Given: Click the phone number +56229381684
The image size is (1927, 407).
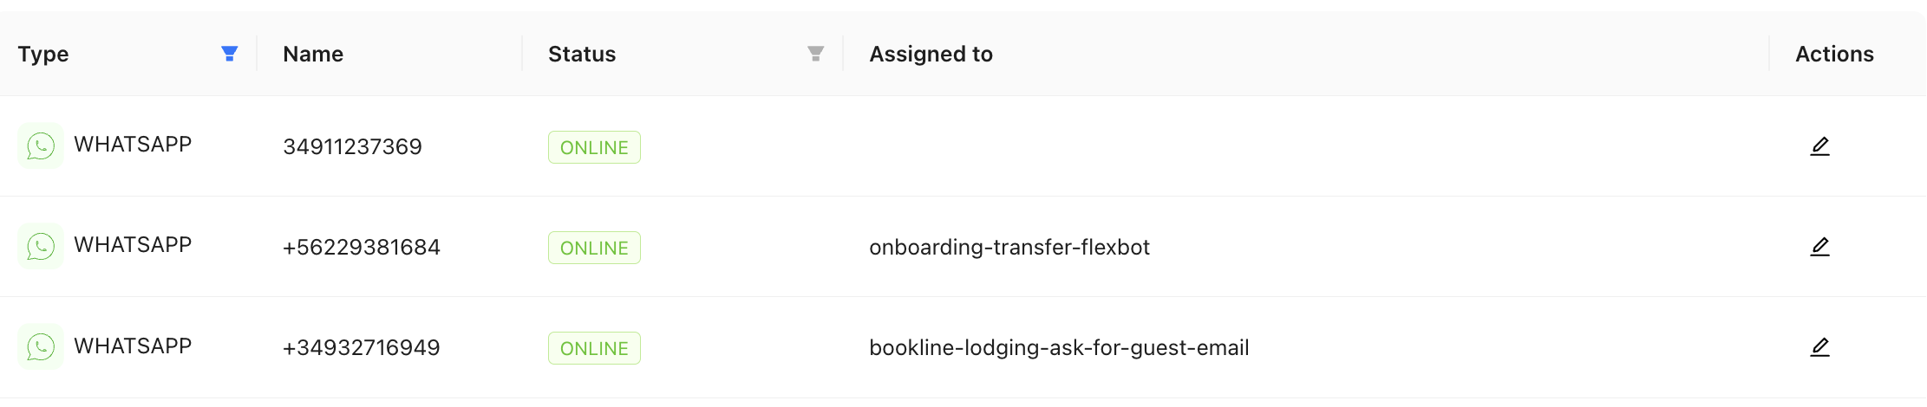Looking at the screenshot, I should tap(361, 248).
